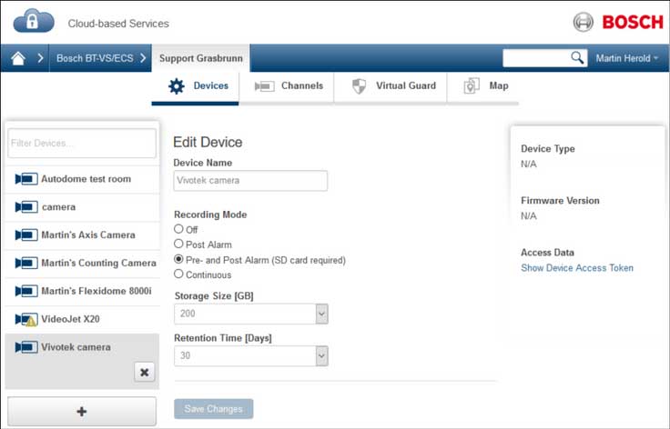Viewport: 670px width, 429px height.
Task: Open the Martin Herold user menu
Action: (626, 58)
